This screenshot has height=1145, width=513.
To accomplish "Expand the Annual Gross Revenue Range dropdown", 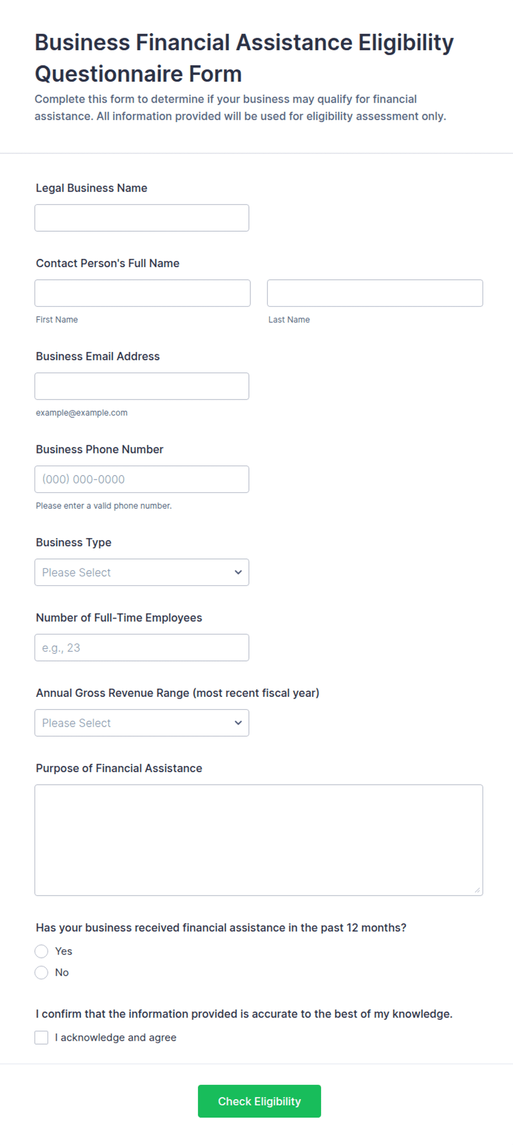I will tap(142, 723).
